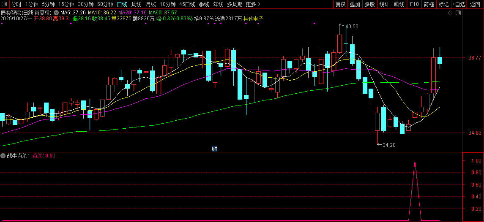Screen dimensions: 484x222
Task: Toggle the left sidebar panel icon
Action: pyautogui.click(x=5, y=4)
